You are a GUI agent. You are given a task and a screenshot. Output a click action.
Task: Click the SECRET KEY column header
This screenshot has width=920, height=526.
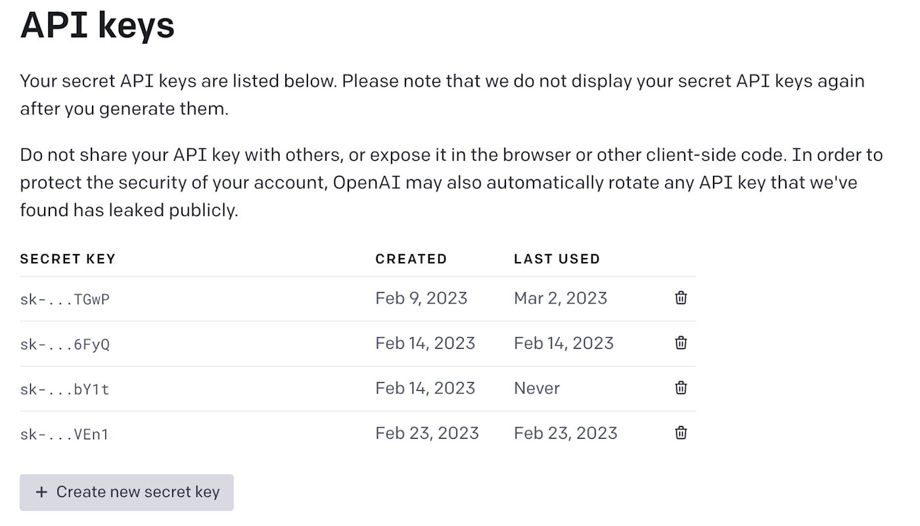pyautogui.click(x=68, y=259)
